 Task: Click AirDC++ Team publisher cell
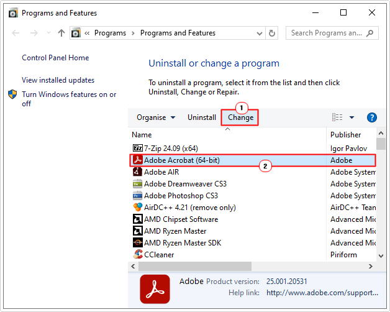point(353,208)
